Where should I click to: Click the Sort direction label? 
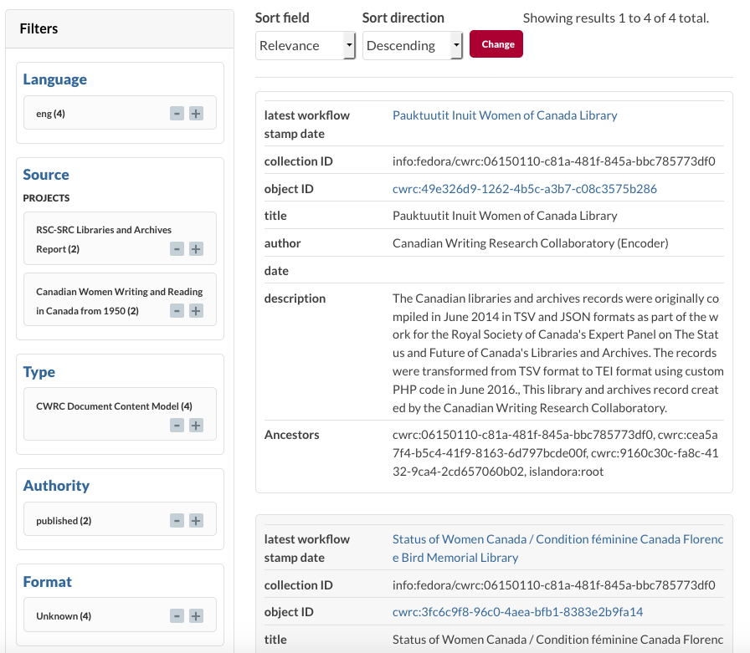(x=403, y=18)
